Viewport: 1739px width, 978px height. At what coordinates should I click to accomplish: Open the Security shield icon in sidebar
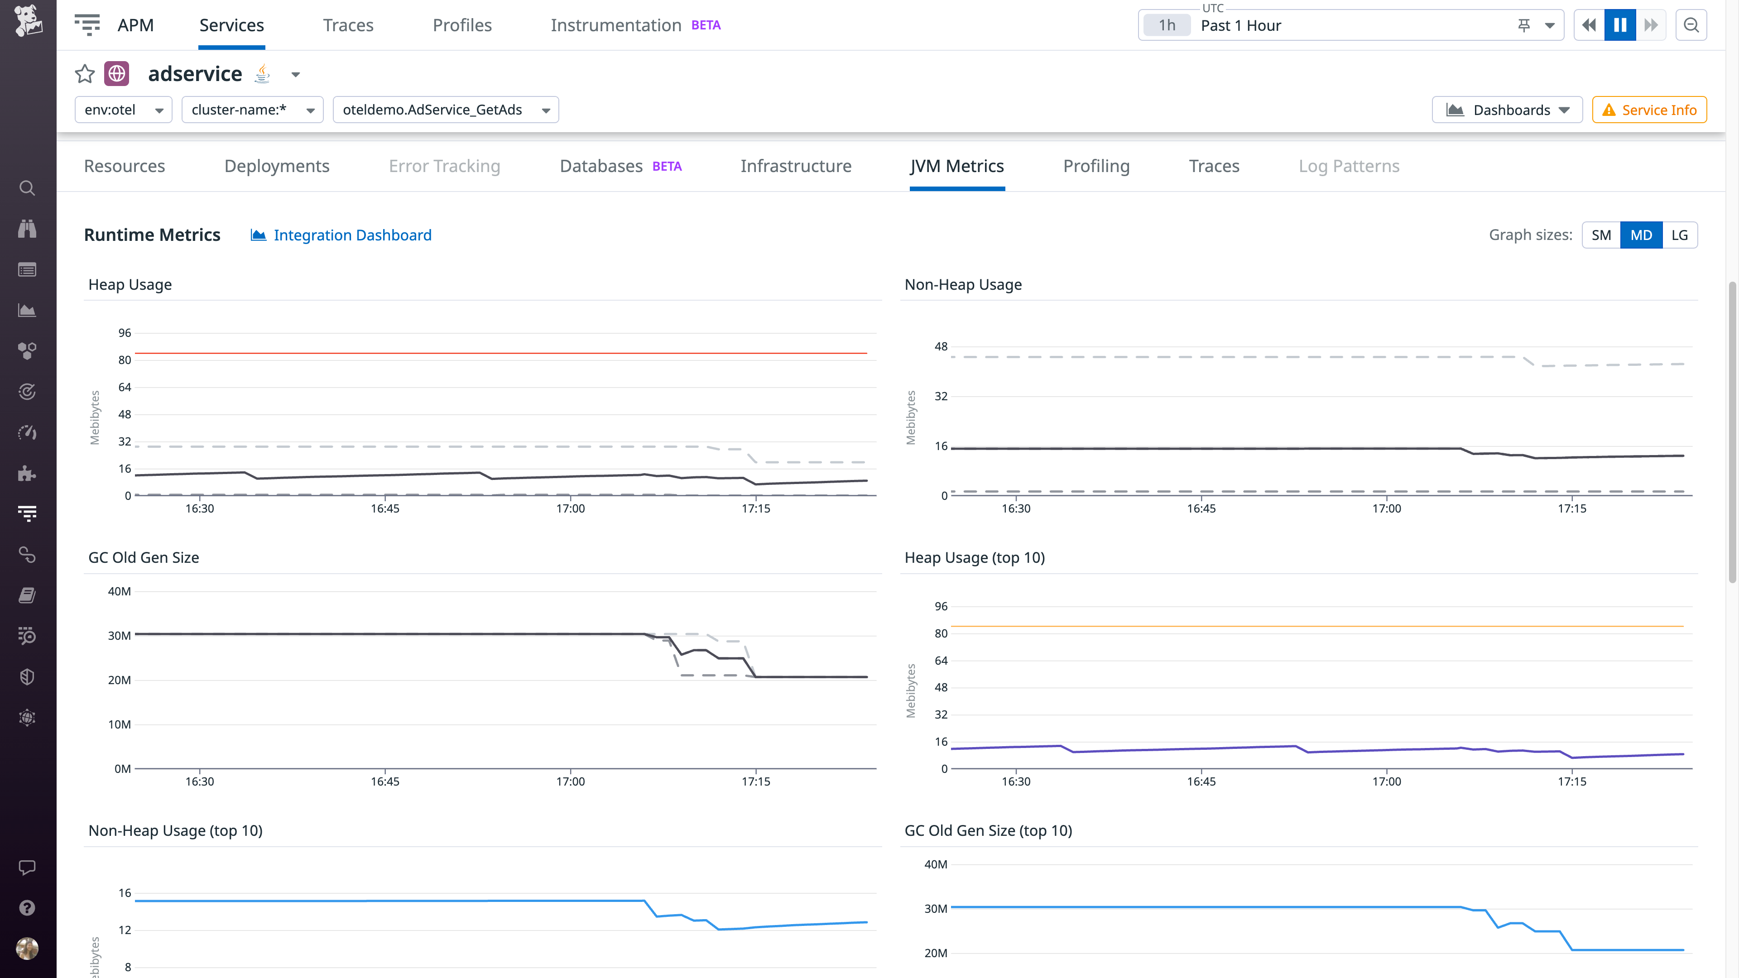[27, 676]
